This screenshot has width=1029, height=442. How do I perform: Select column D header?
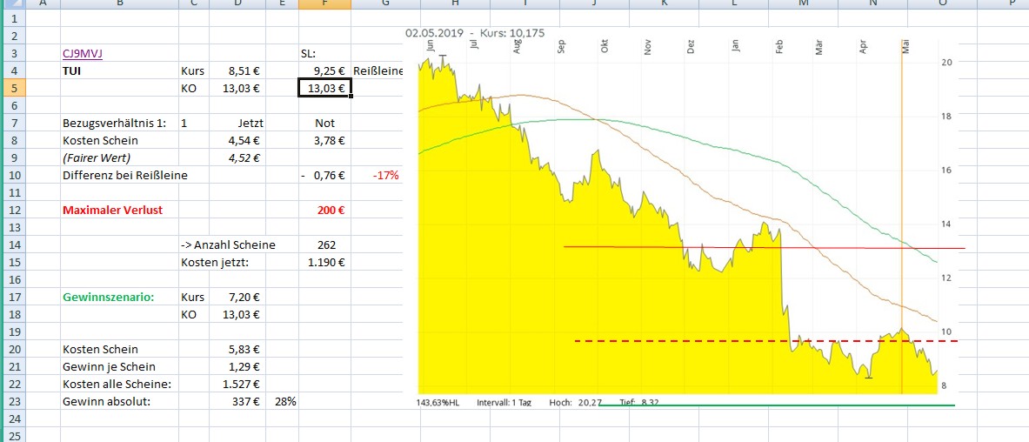pyautogui.click(x=237, y=4)
